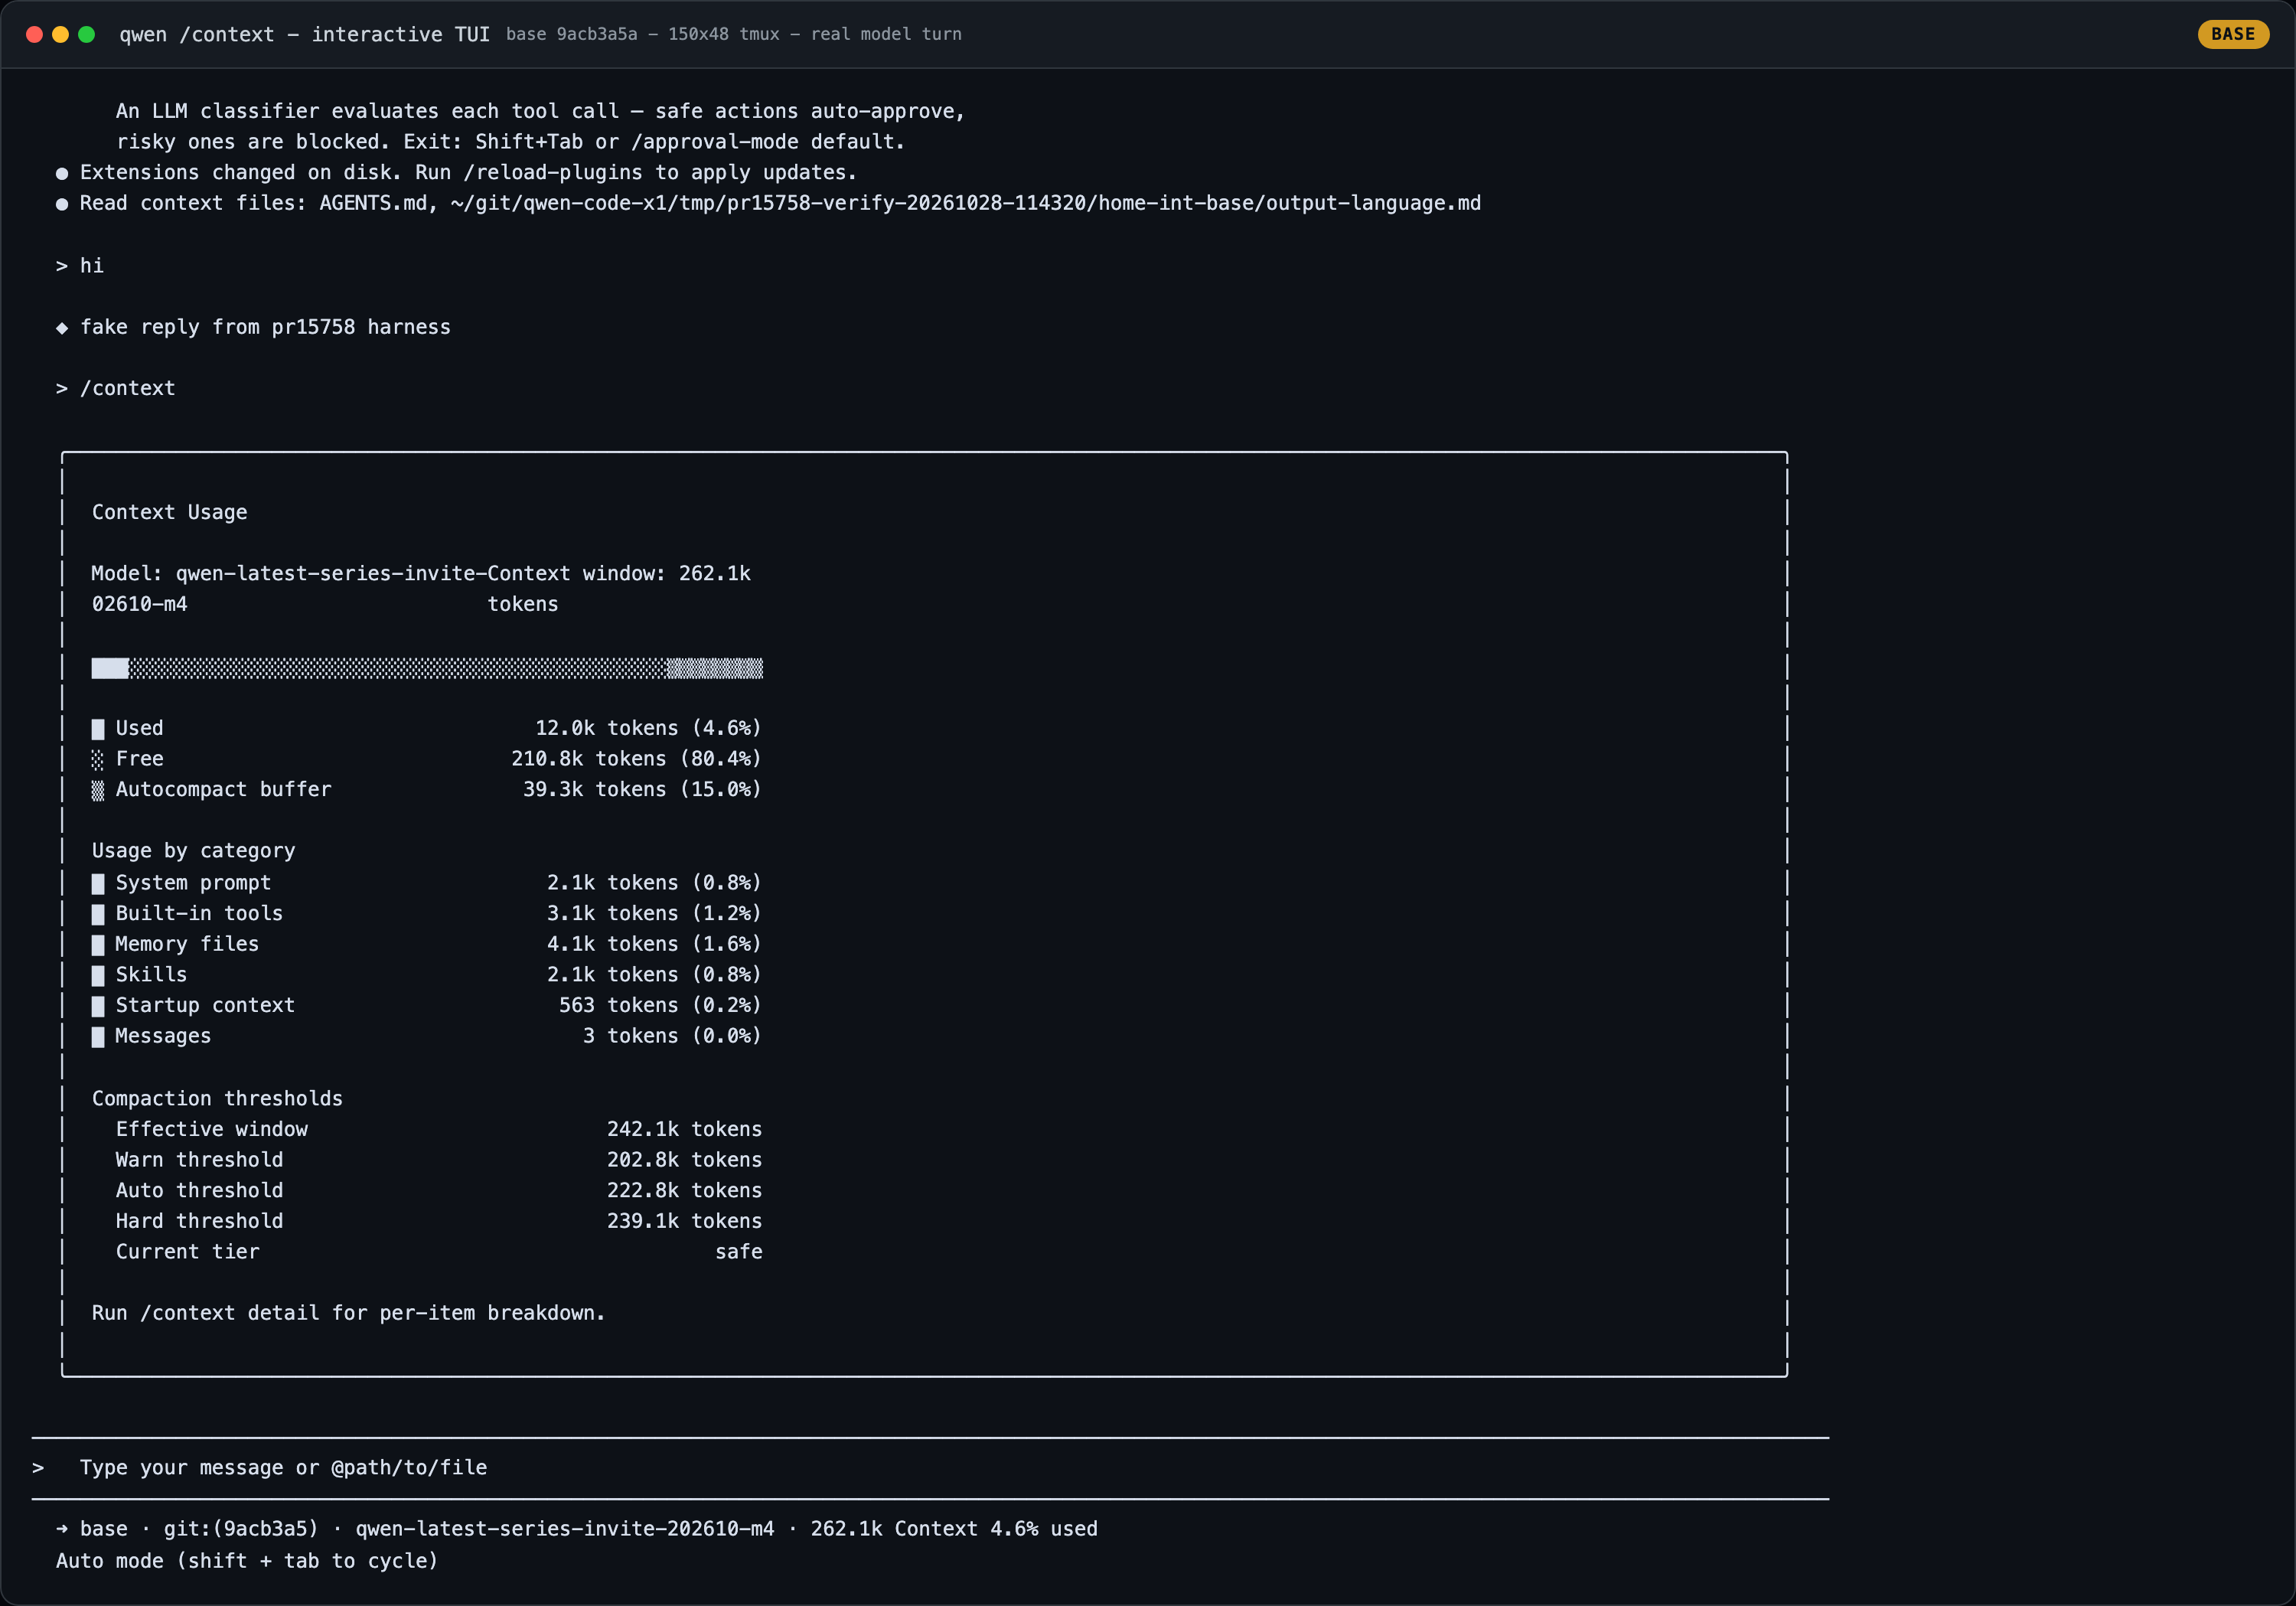Image resolution: width=2296 pixels, height=1606 pixels.
Task: Click '222.8k tokens' Auto threshold value
Action: pyautogui.click(x=685, y=1190)
